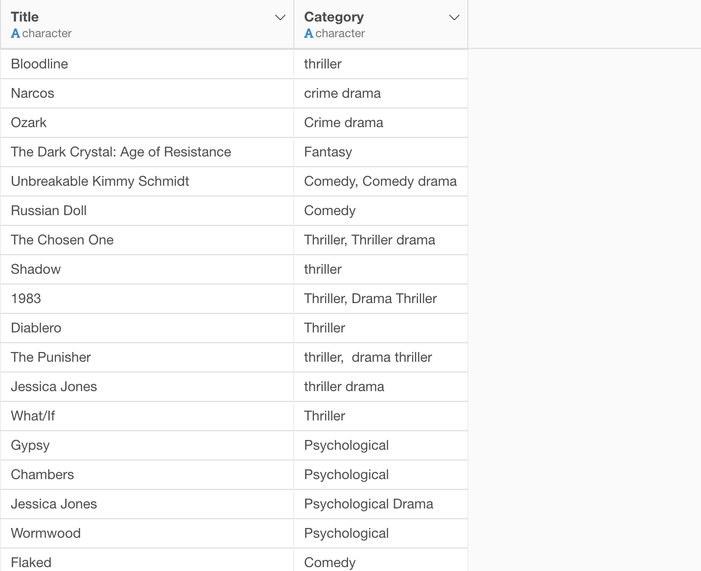
Task: Select the Narcos title cell
Action: [x=147, y=93]
